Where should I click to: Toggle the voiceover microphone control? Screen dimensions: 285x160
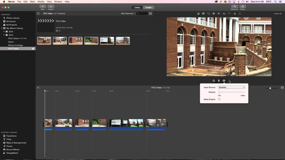click(219, 81)
